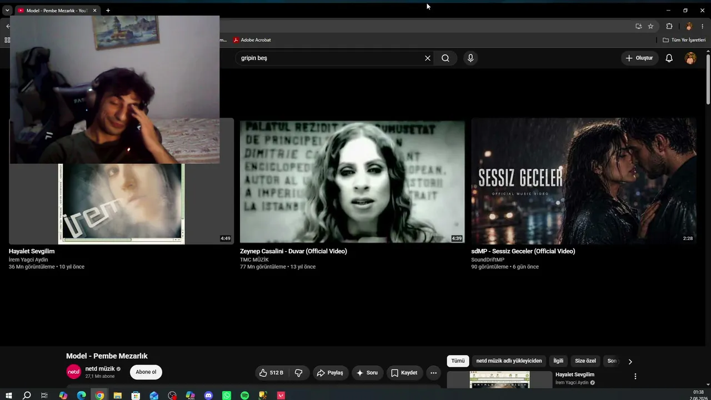Bookmark this page with the star icon

[x=650, y=26]
